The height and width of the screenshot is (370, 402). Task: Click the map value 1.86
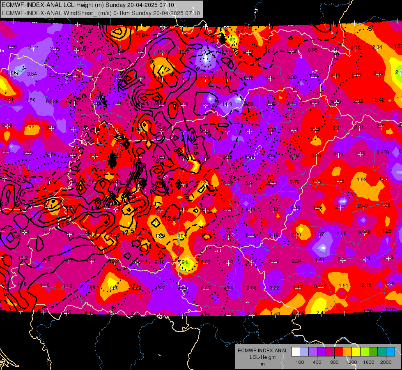point(12,47)
